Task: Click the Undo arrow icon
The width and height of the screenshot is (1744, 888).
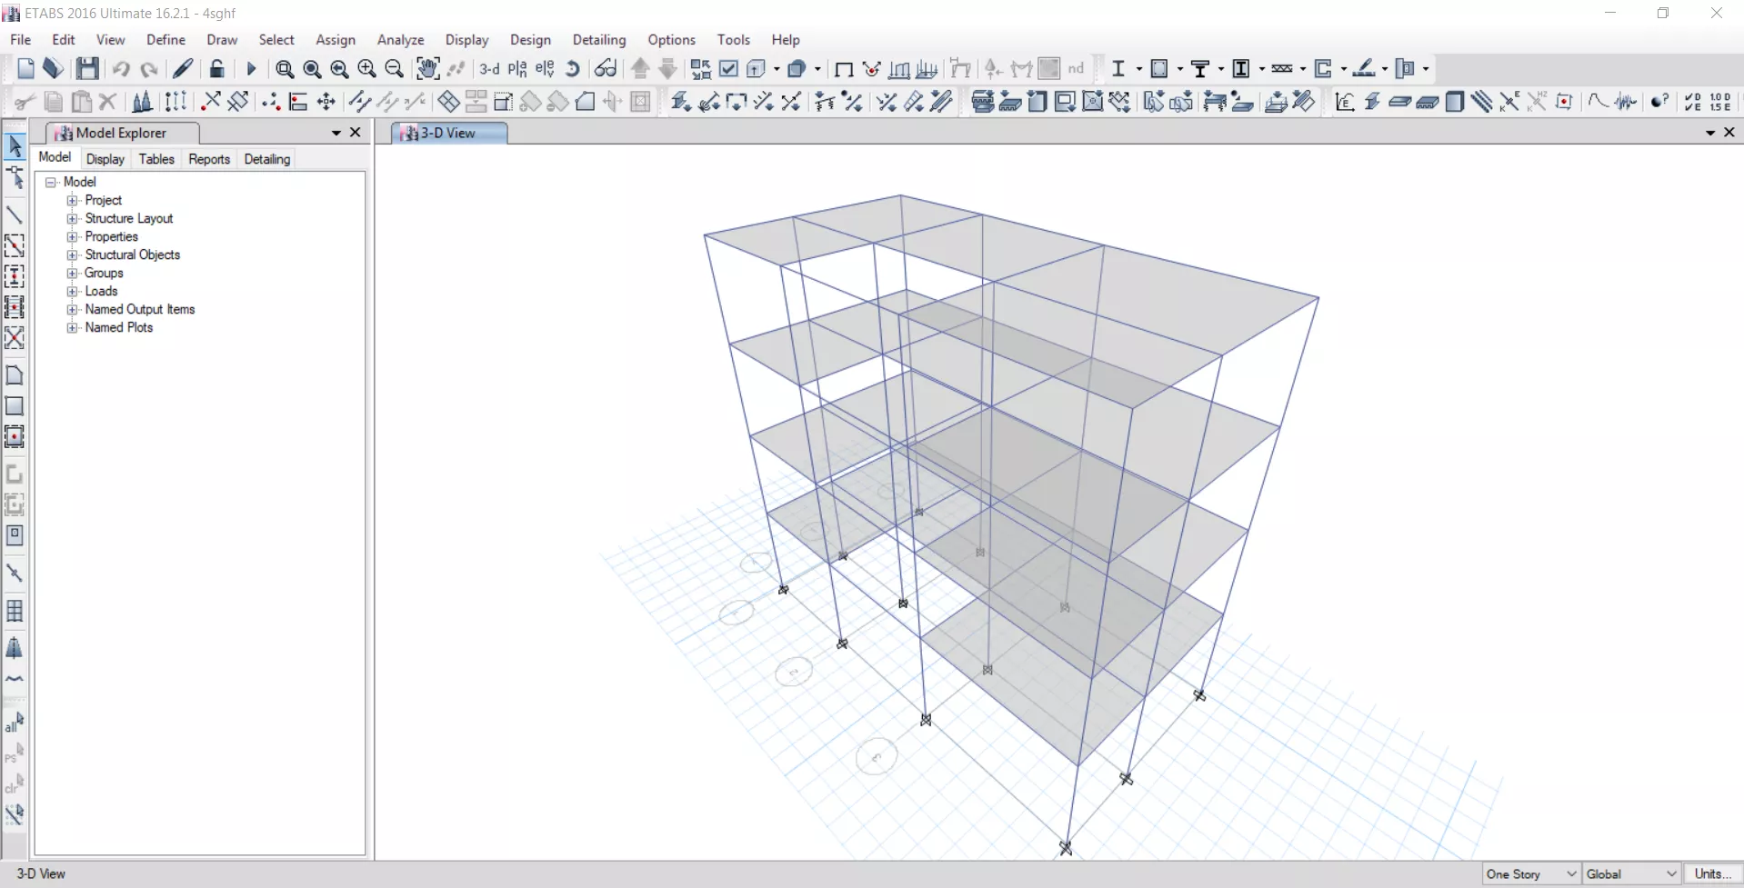Action: point(121,69)
